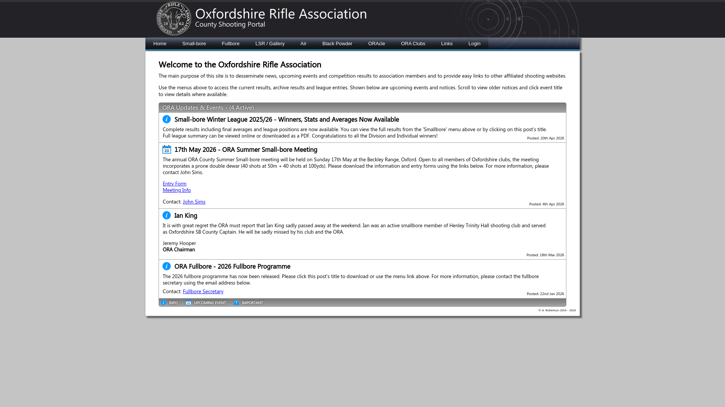Image resolution: width=725 pixels, height=407 pixels.
Task: Open the Home menu item
Action: pos(160,44)
